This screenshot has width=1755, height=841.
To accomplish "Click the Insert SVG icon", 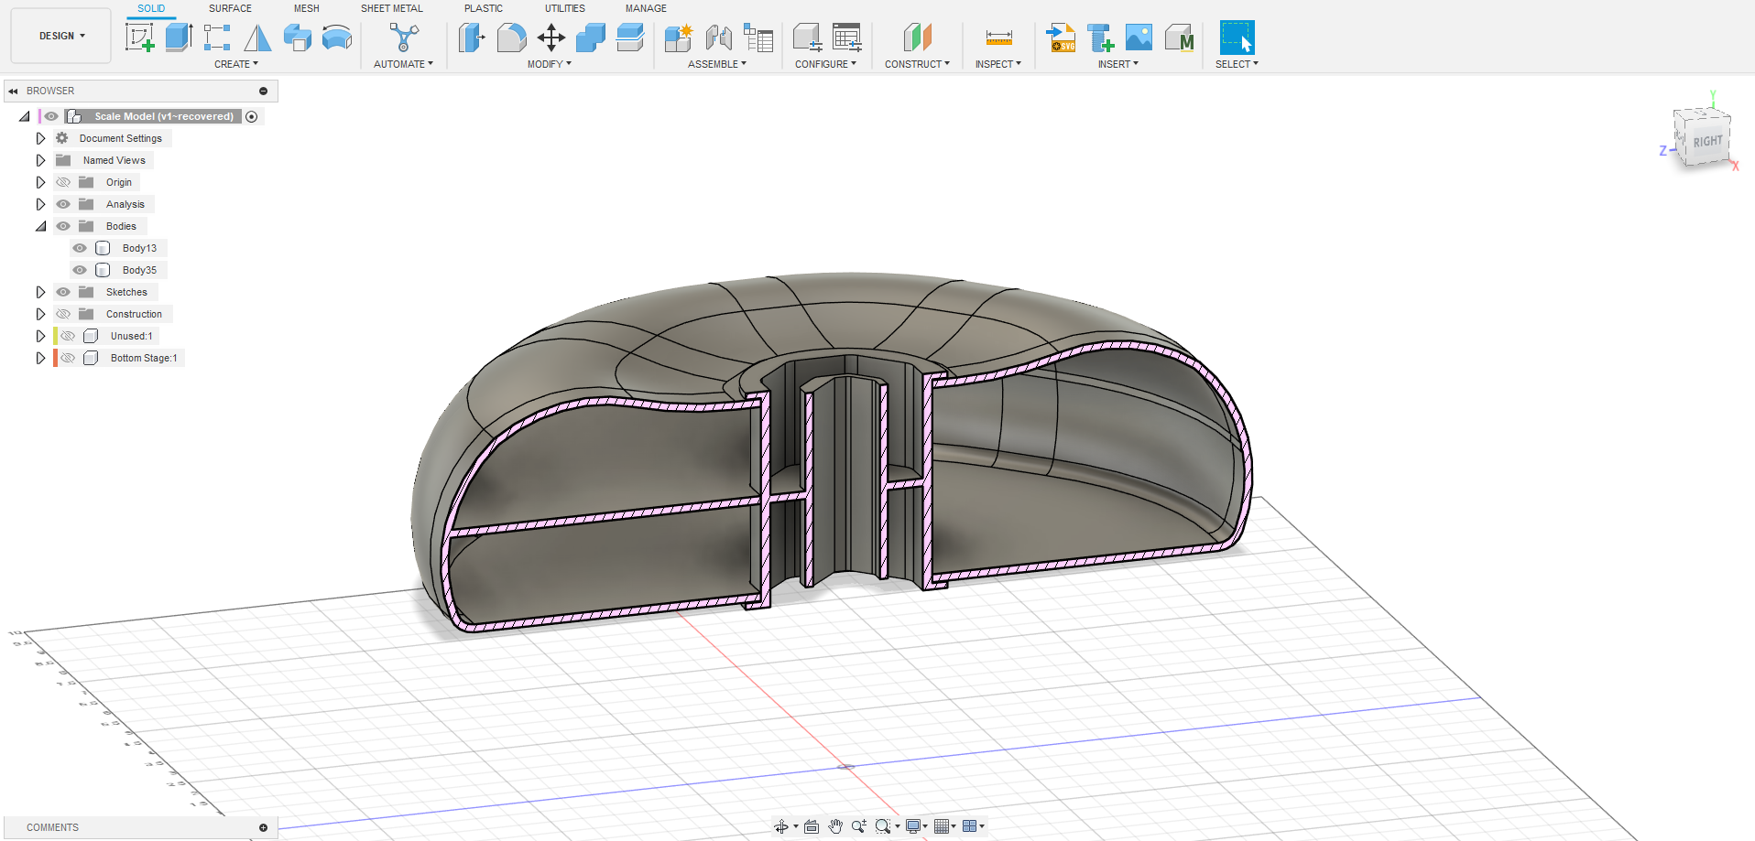I will click(1061, 38).
